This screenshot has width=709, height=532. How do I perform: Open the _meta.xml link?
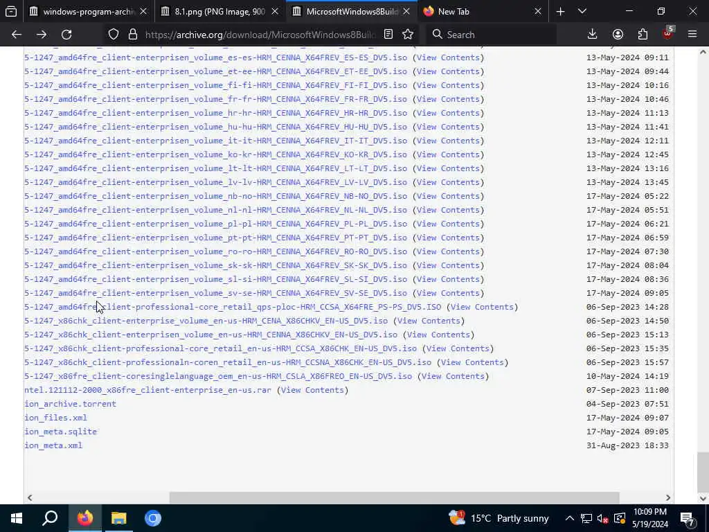coord(53,445)
